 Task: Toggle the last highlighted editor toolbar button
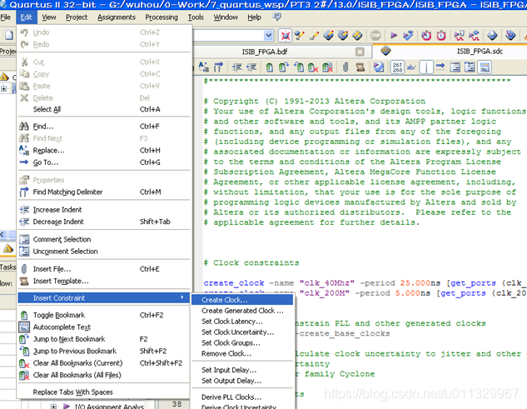pyautogui.click(x=485, y=67)
